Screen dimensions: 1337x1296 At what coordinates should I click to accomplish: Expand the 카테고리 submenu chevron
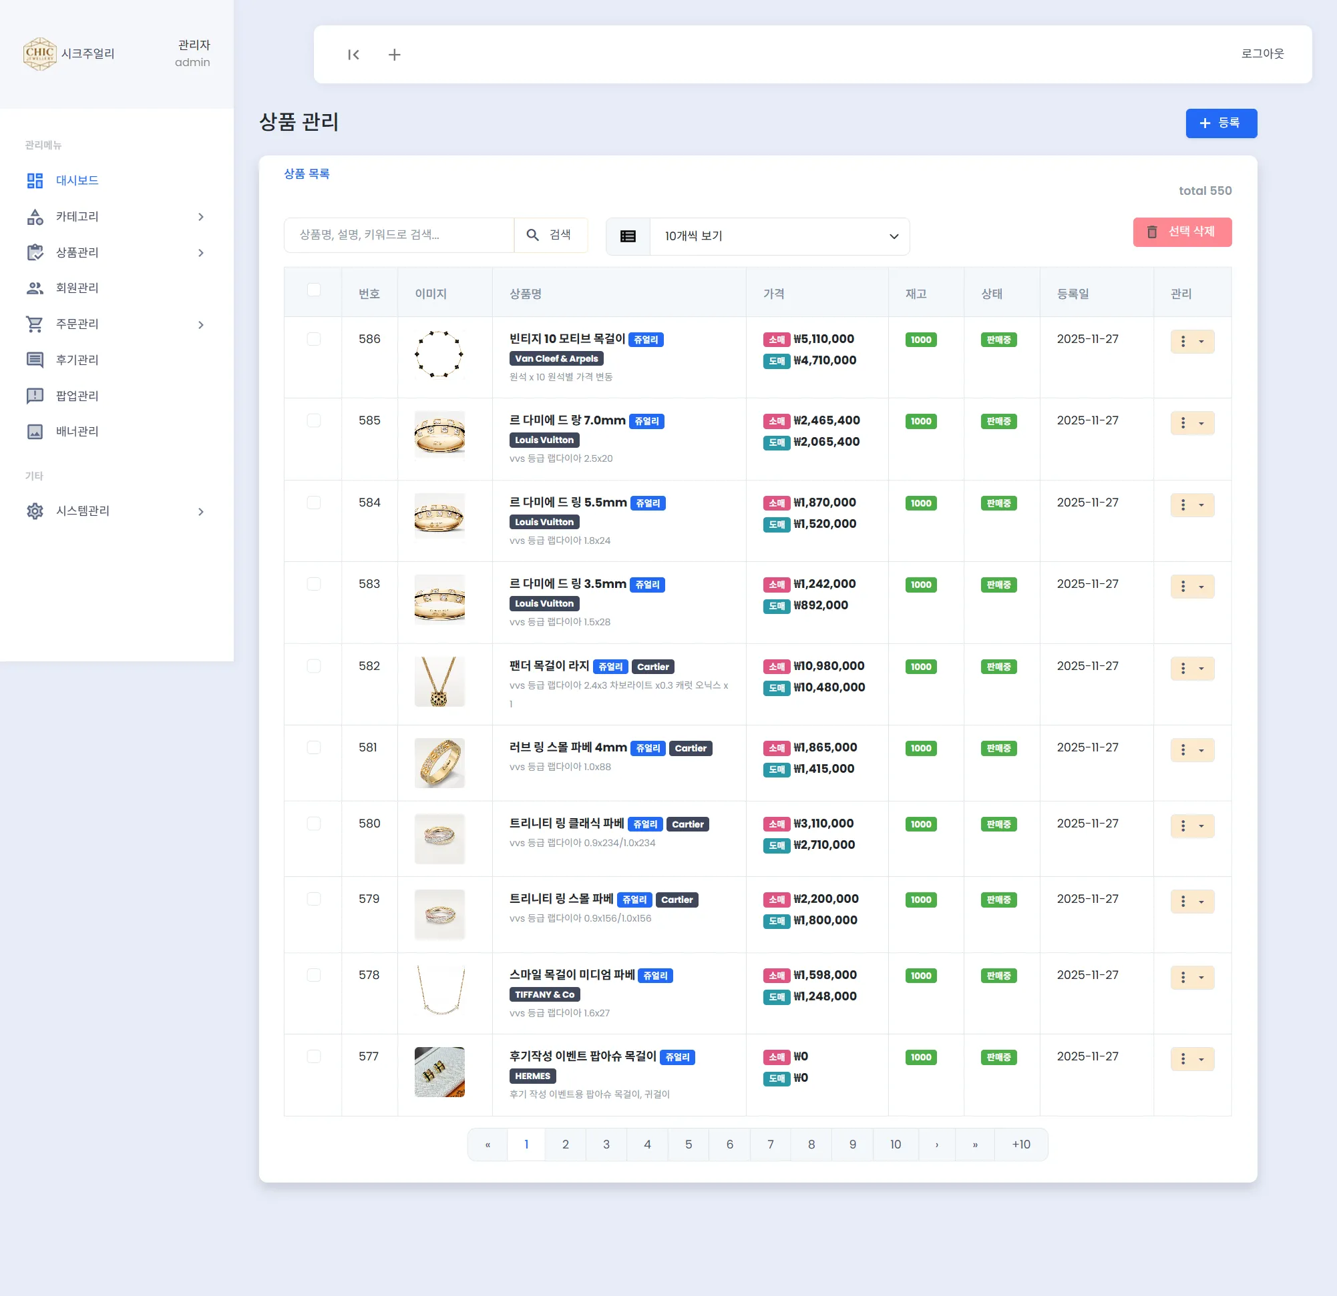200,217
